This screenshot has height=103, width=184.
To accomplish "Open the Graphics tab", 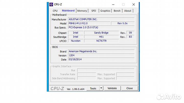I will 105,11.
